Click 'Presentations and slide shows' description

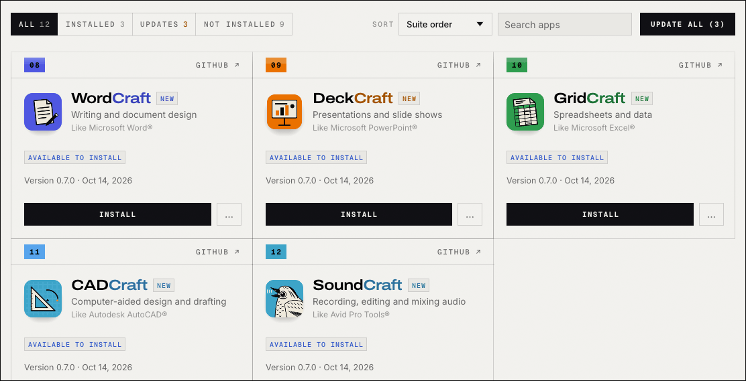tap(377, 115)
